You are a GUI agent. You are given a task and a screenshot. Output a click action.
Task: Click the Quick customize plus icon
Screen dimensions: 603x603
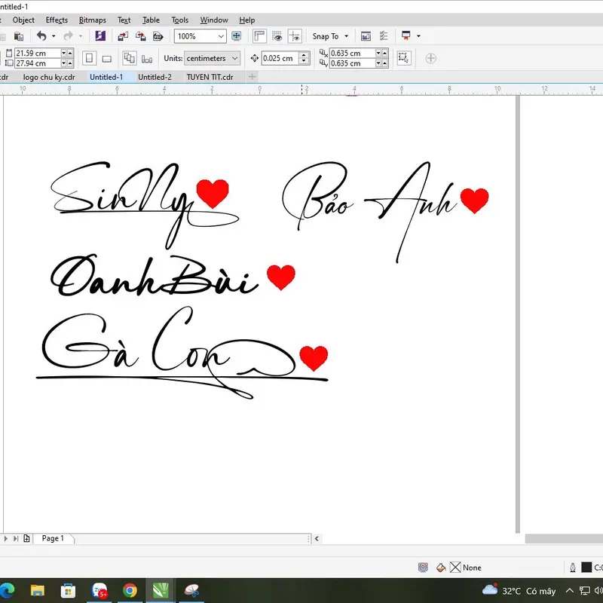[x=430, y=59]
